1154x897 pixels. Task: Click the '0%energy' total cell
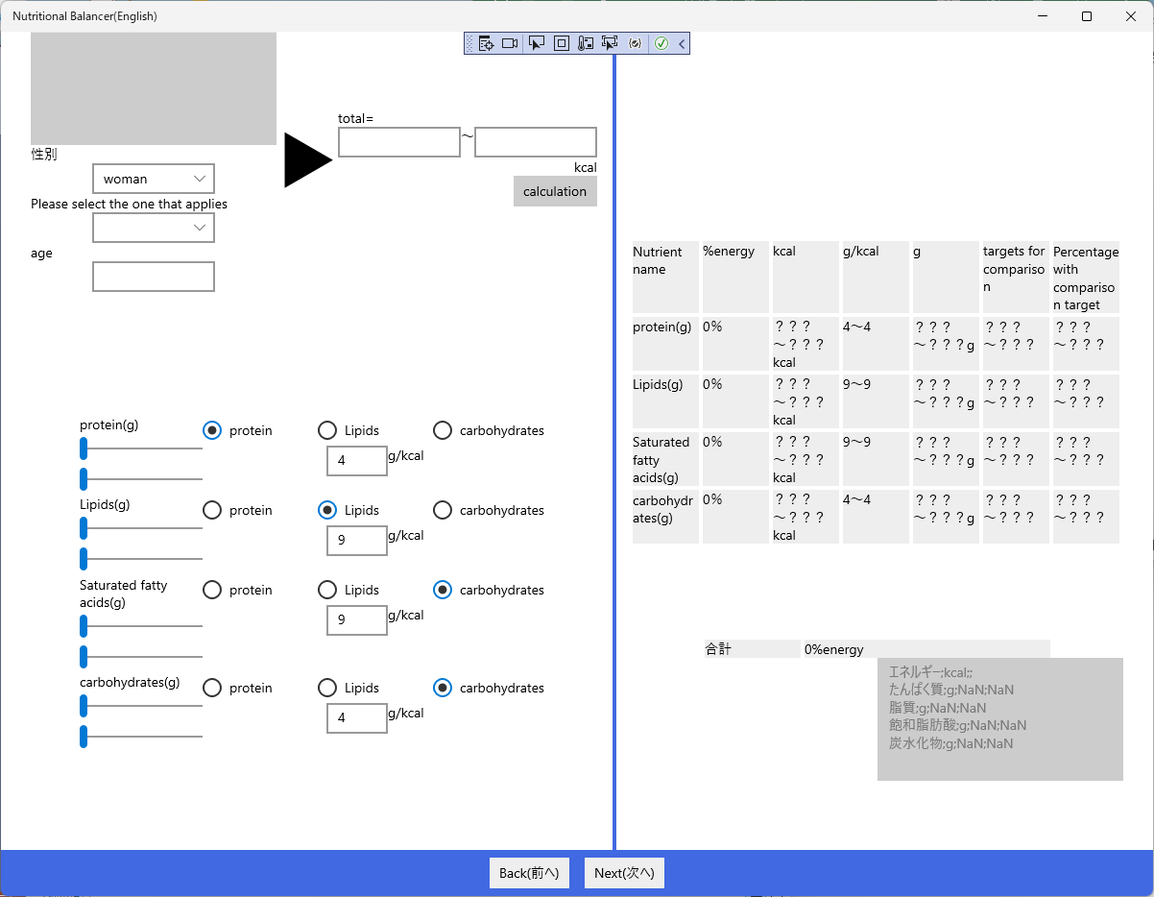click(x=926, y=649)
